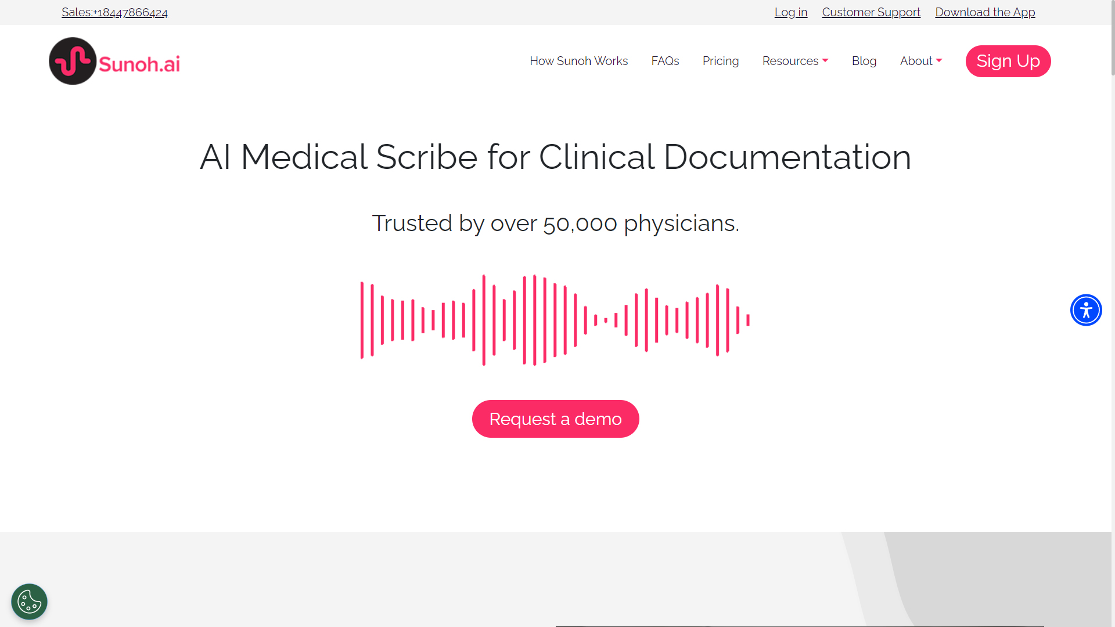
Task: Click the Sign Up button
Action: (1008, 61)
